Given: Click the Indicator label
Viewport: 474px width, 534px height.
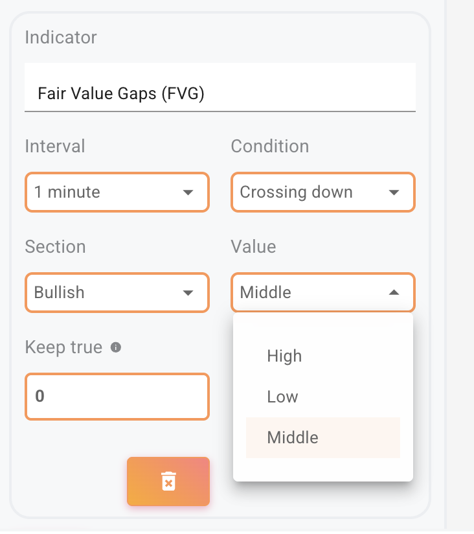Looking at the screenshot, I should [x=61, y=37].
